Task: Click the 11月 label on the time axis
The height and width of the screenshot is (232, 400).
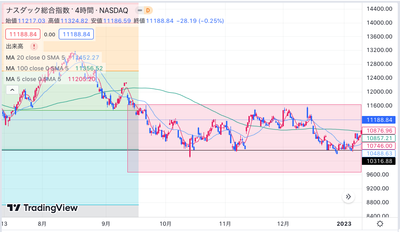Action: (225, 224)
